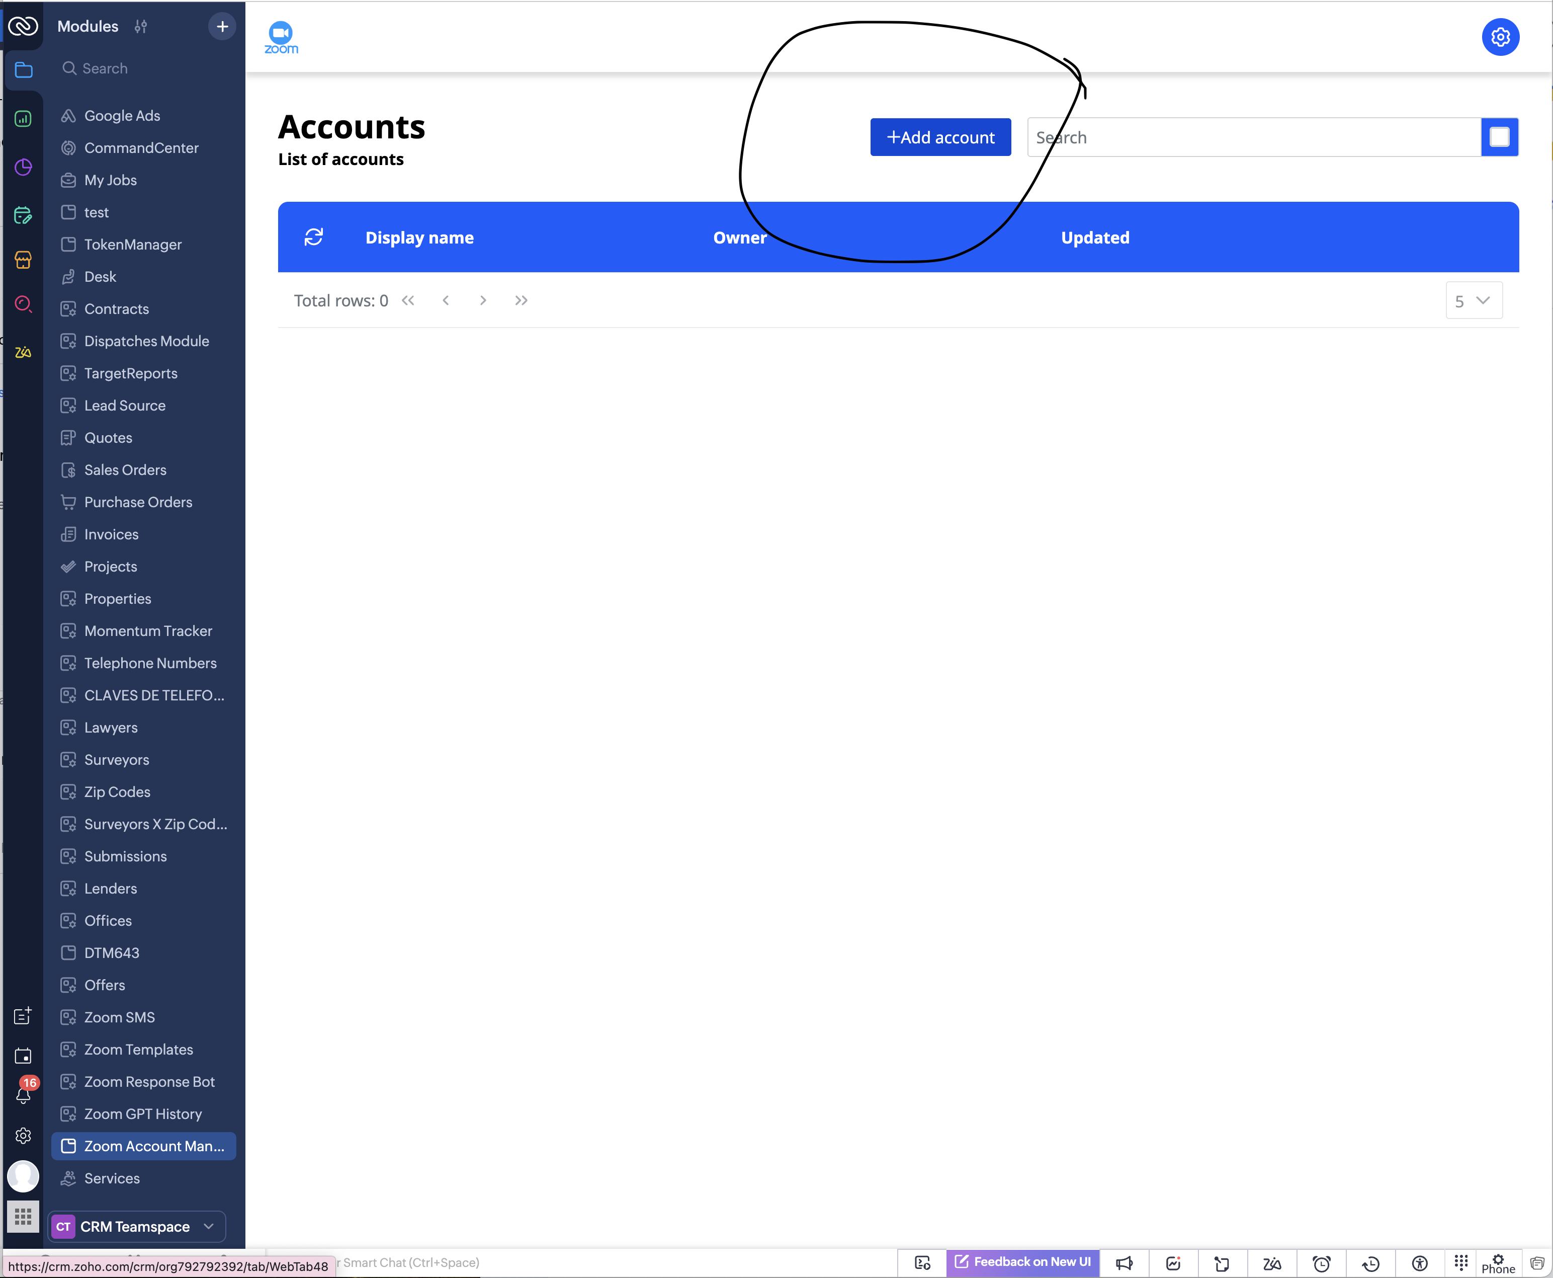The height and width of the screenshot is (1278, 1553).
Task: Click the module settings sliders icon
Action: [x=140, y=27]
